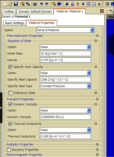Toggle the Thermal Conductivity checkbox

[10, 124]
